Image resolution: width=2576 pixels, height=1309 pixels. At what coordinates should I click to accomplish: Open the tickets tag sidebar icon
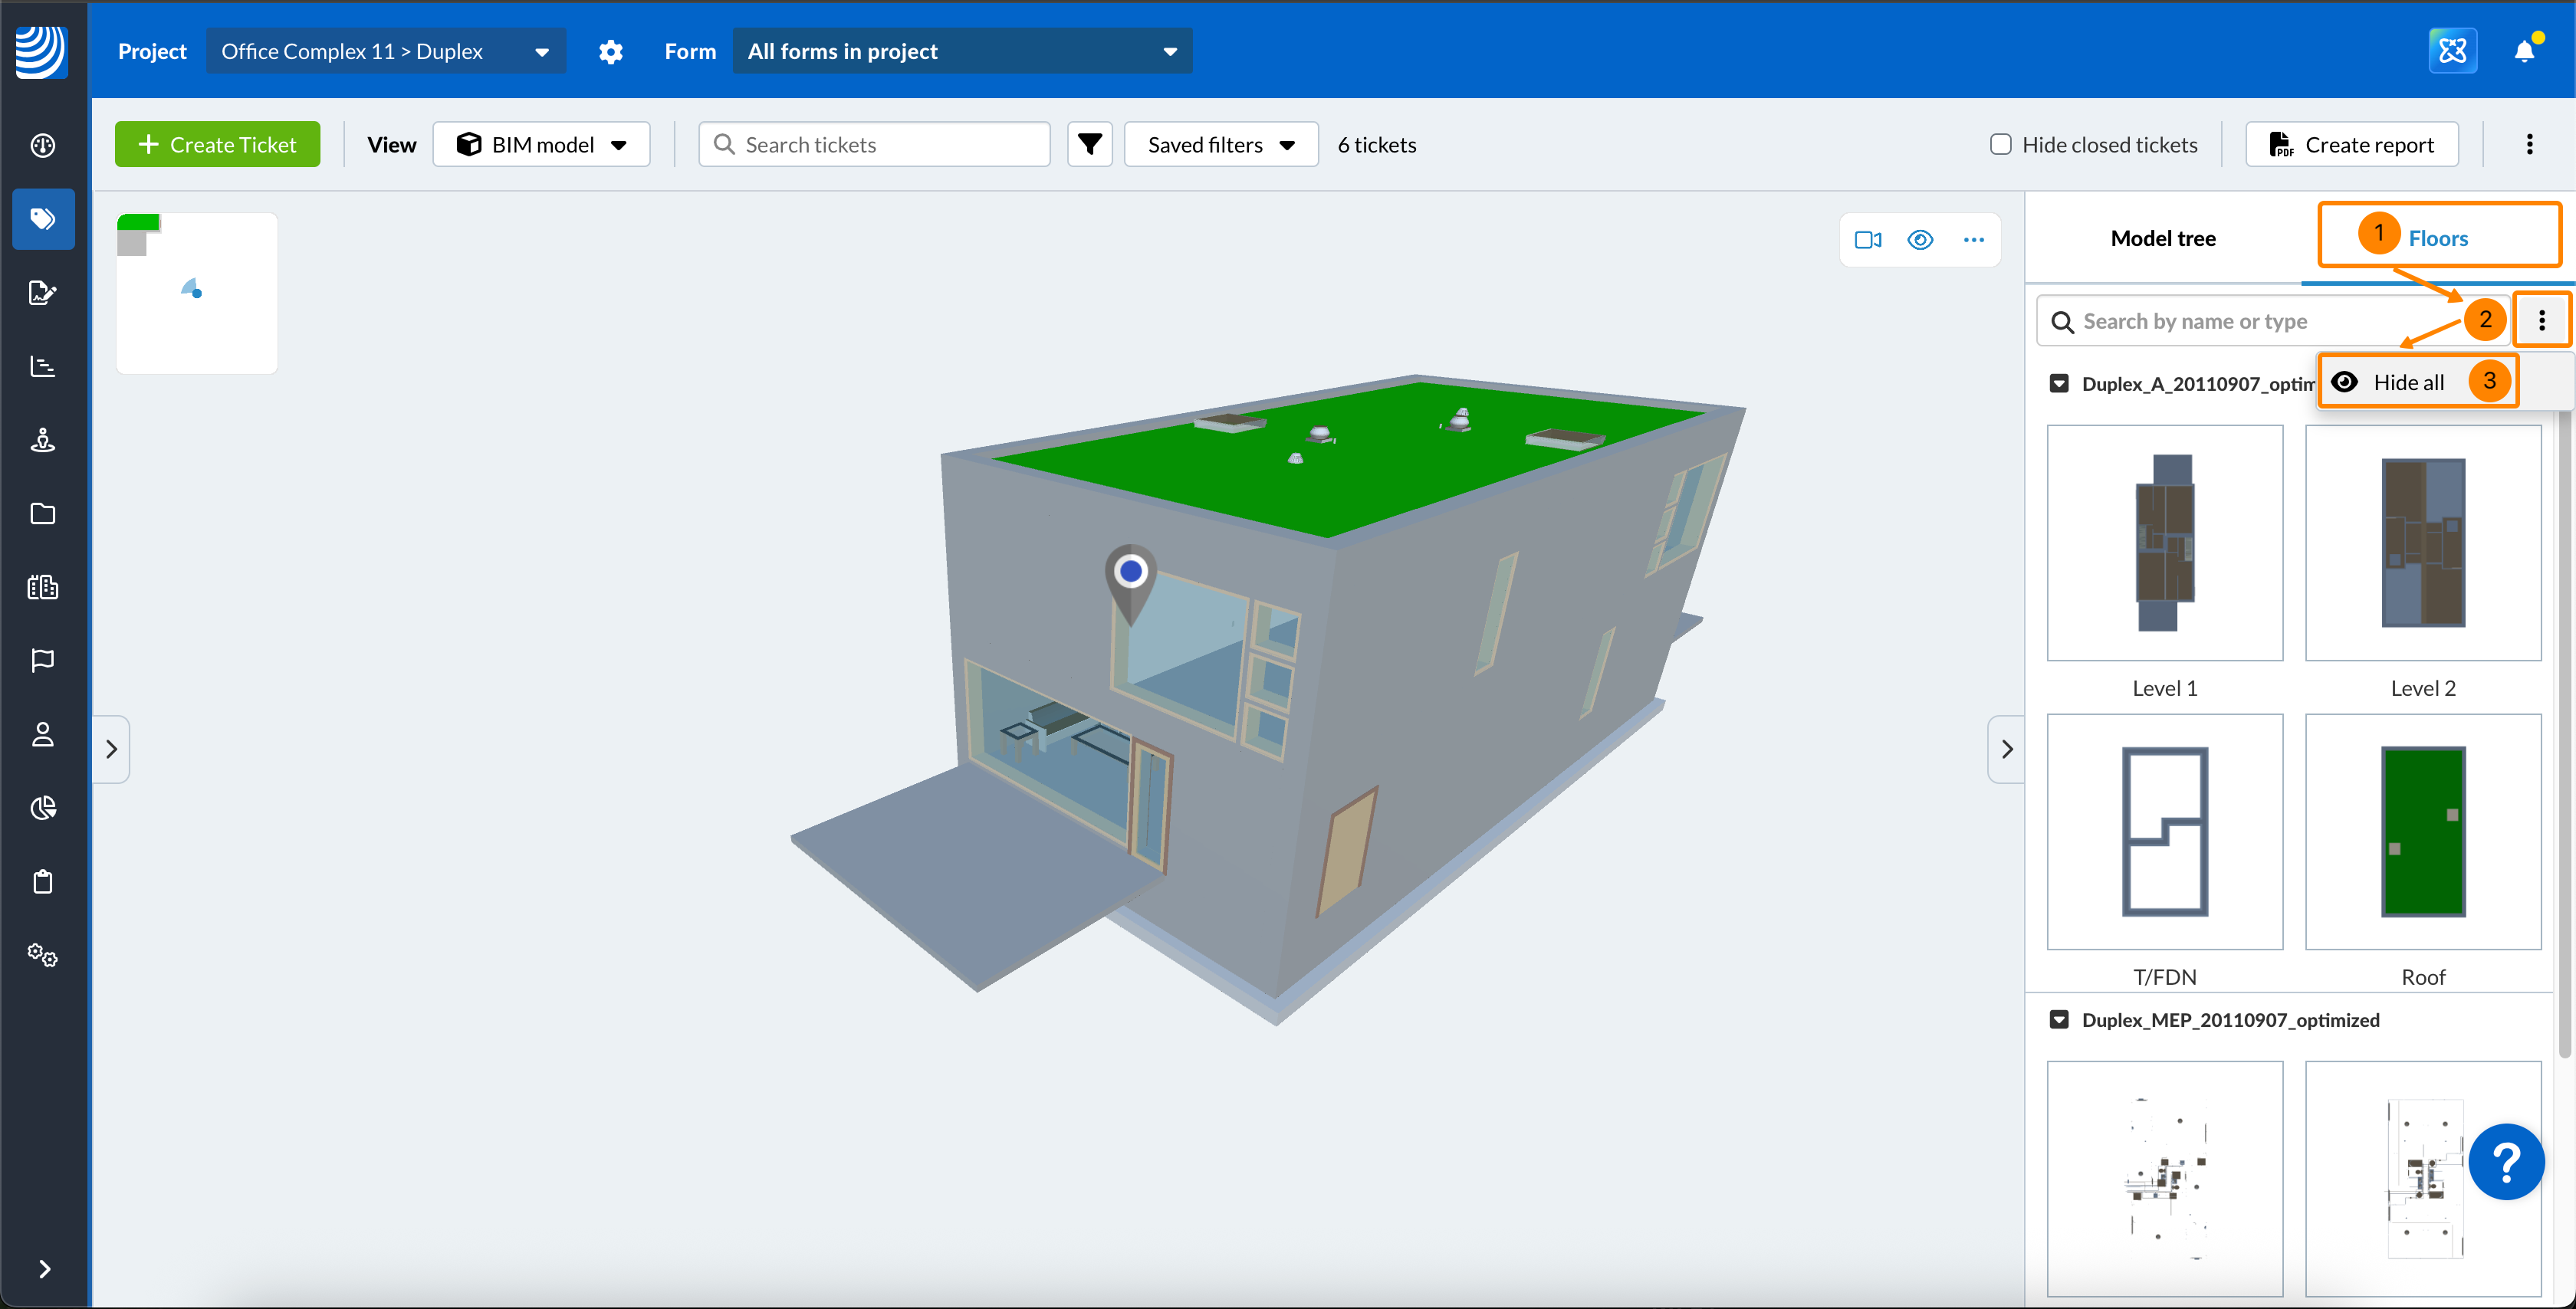pyautogui.click(x=43, y=219)
